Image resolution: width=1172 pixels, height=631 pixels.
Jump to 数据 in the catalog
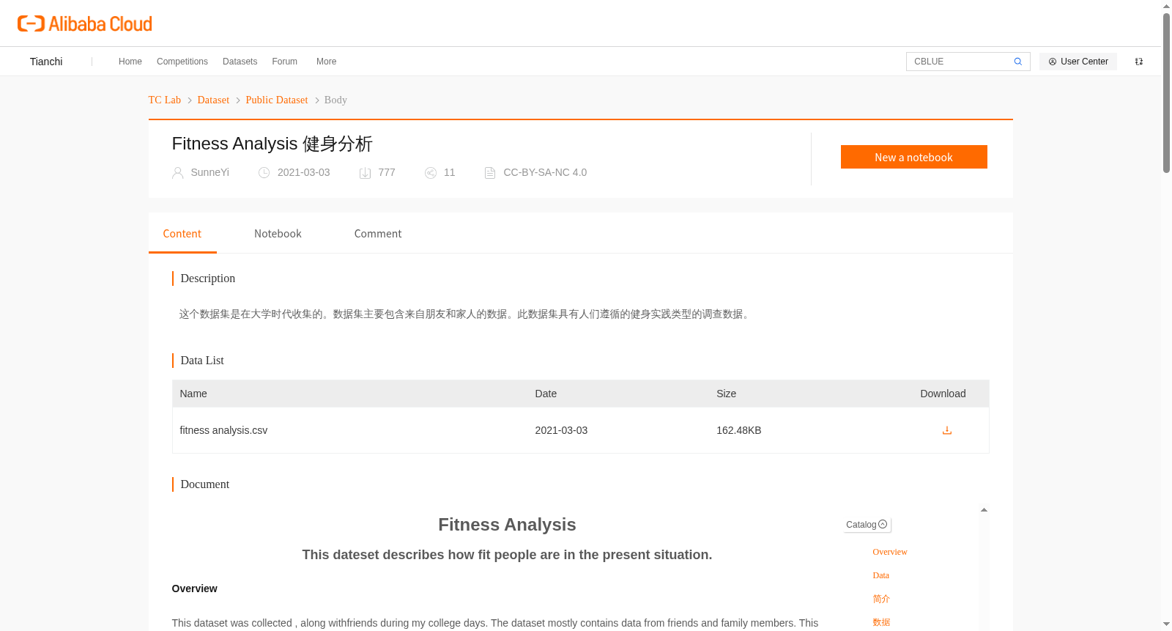click(x=881, y=622)
